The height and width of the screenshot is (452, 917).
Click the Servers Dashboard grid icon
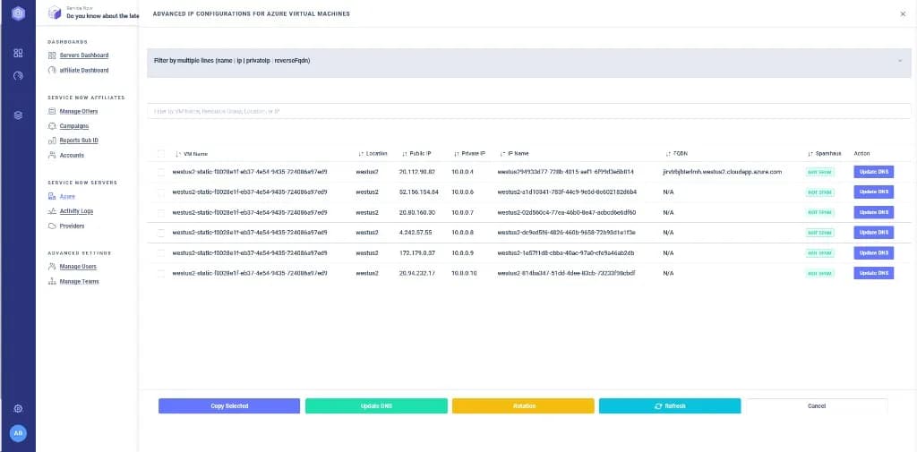click(52, 55)
